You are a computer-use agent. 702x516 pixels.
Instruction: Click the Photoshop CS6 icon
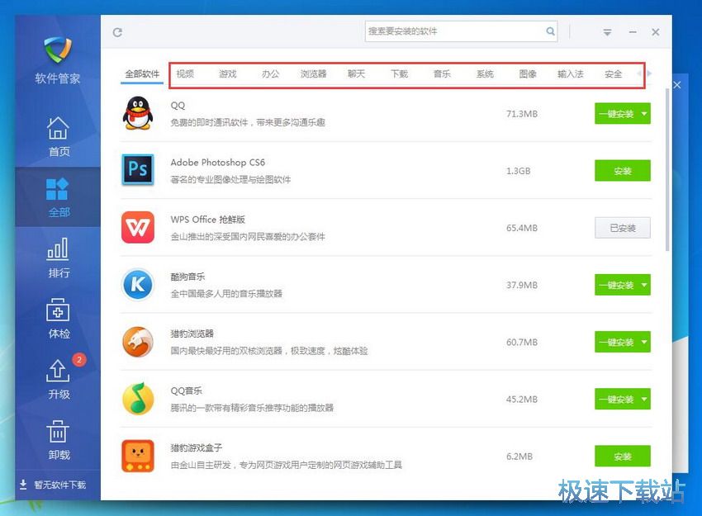pos(137,170)
